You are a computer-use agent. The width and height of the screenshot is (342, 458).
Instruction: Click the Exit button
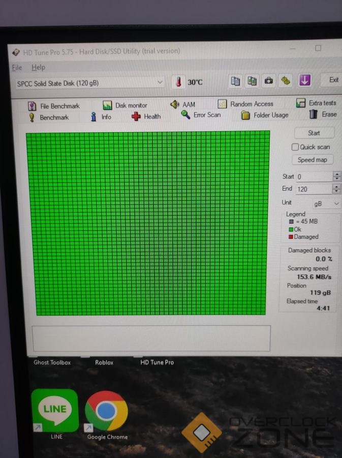pos(332,80)
